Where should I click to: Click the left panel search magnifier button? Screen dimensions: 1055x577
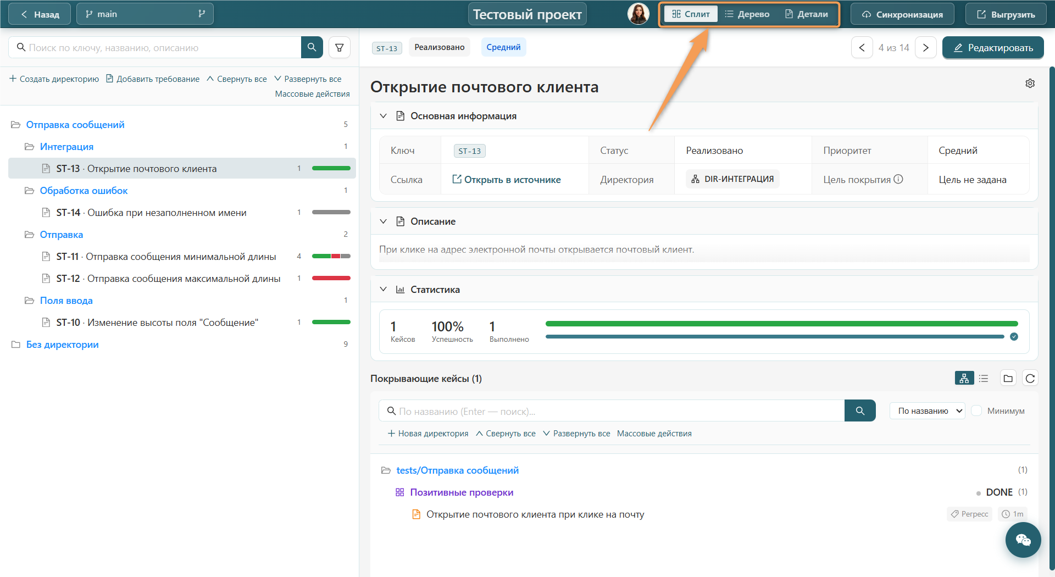click(x=312, y=47)
